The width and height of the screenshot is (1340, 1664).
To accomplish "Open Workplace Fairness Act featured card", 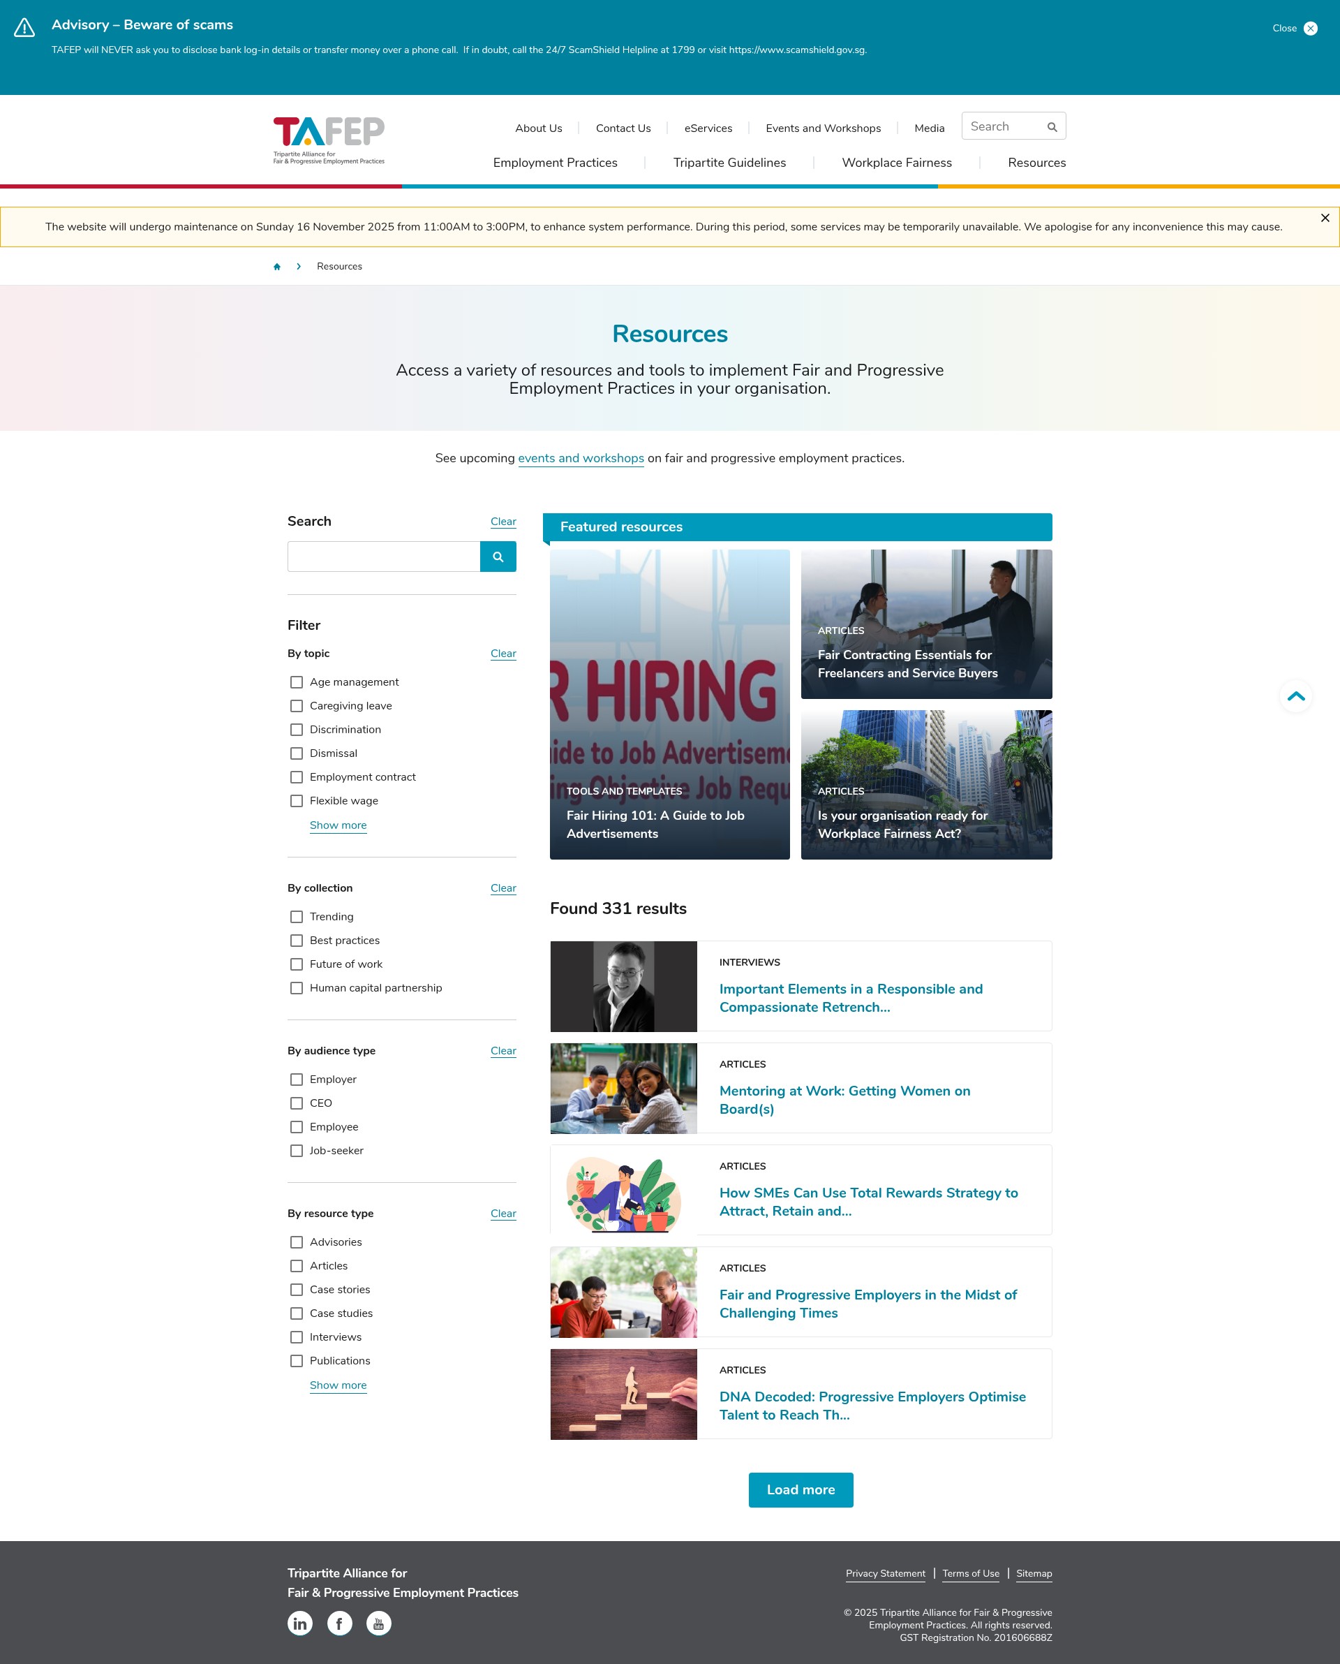I will [926, 784].
